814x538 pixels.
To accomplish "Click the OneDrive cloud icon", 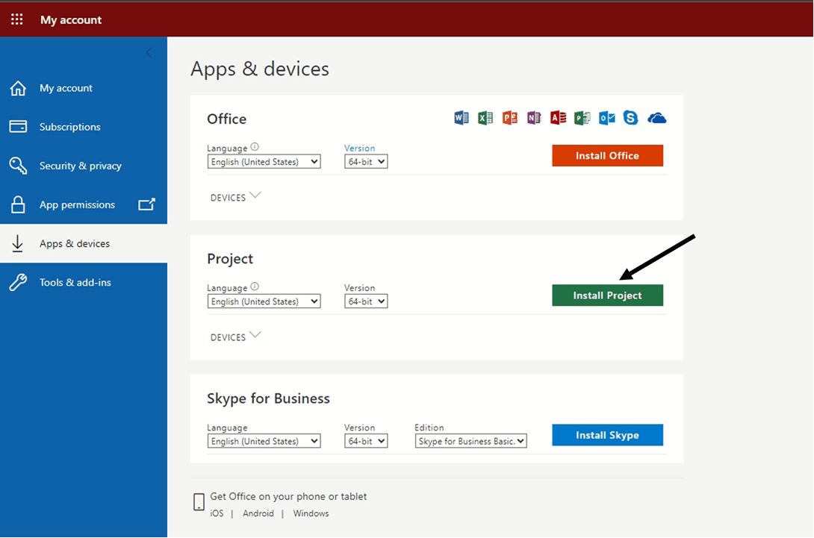I will pyautogui.click(x=656, y=119).
